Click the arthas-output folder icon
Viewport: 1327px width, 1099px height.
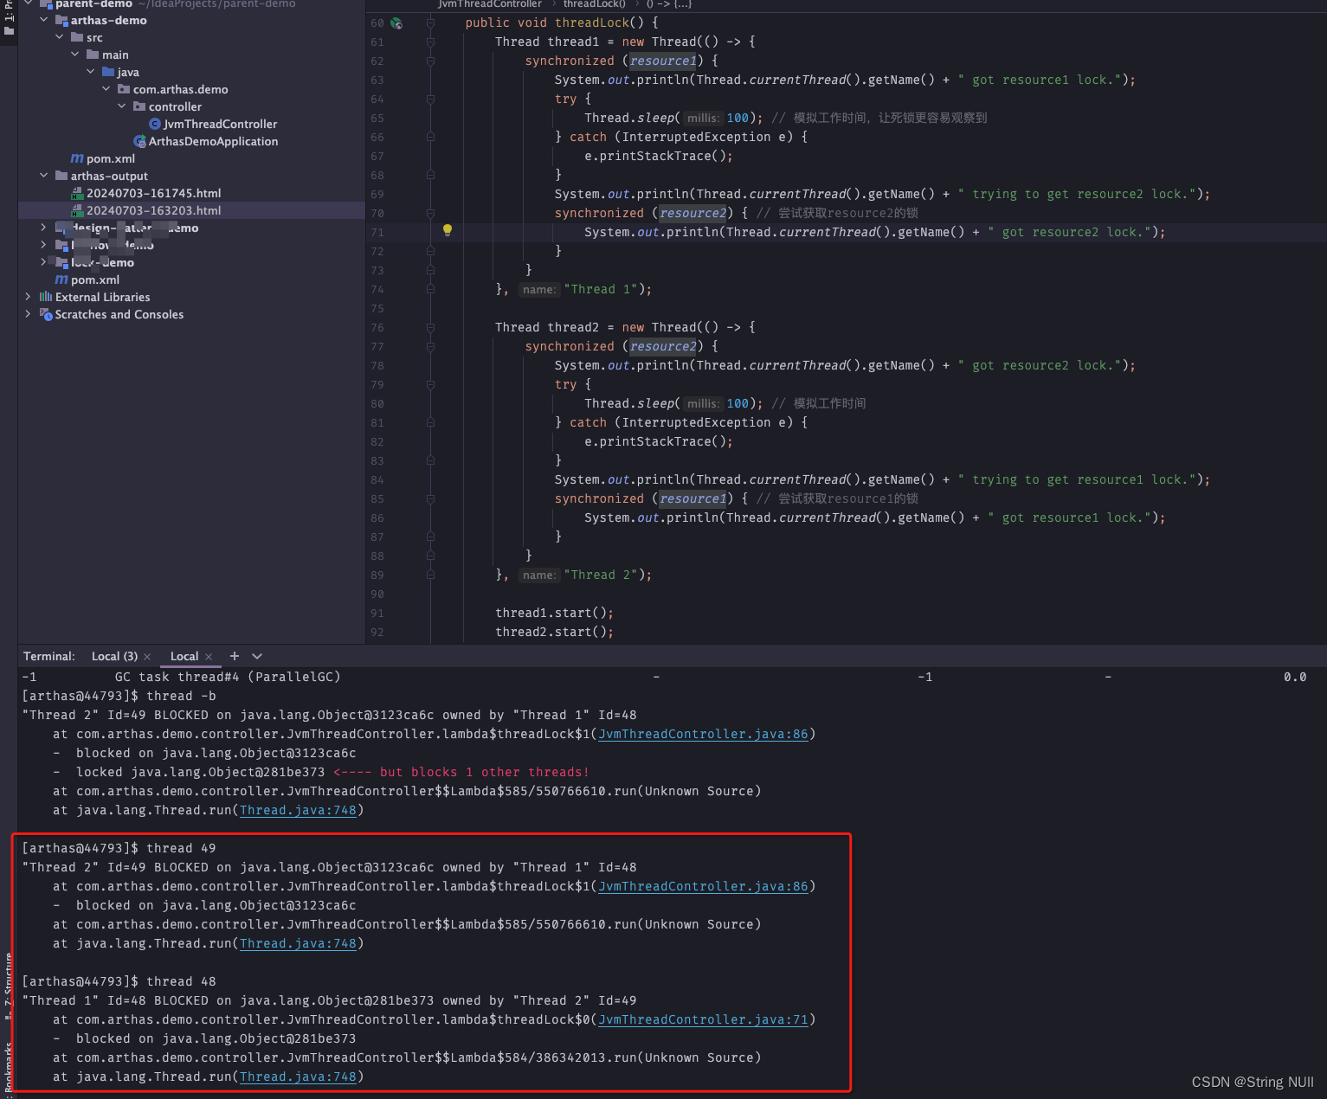pyautogui.click(x=61, y=176)
